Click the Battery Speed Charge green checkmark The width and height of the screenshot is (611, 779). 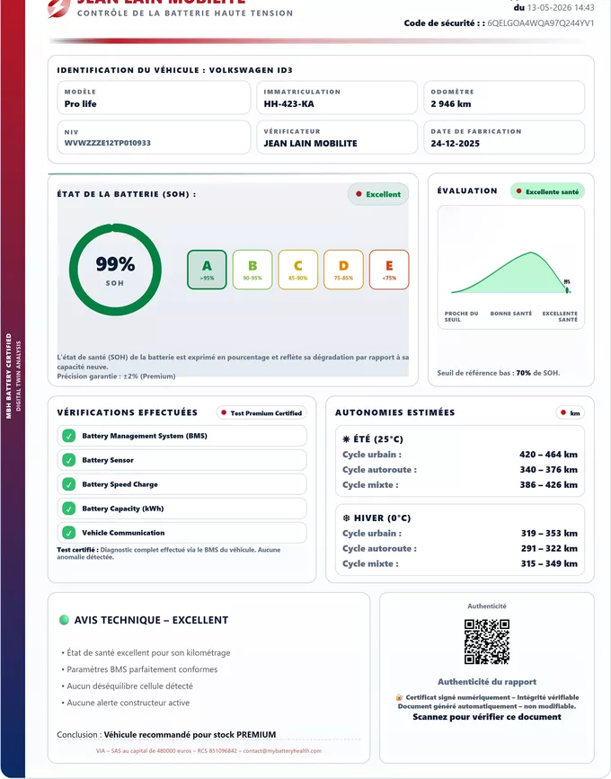tap(69, 484)
